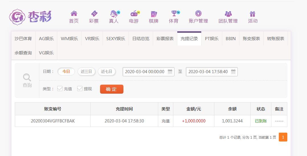307x156 pixels.
Task: Toggle the 提现 type checkbox
Action: pos(80,89)
